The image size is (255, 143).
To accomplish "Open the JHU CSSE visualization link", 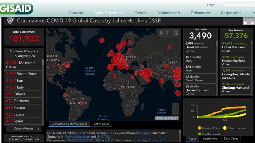I will coord(142,133).
